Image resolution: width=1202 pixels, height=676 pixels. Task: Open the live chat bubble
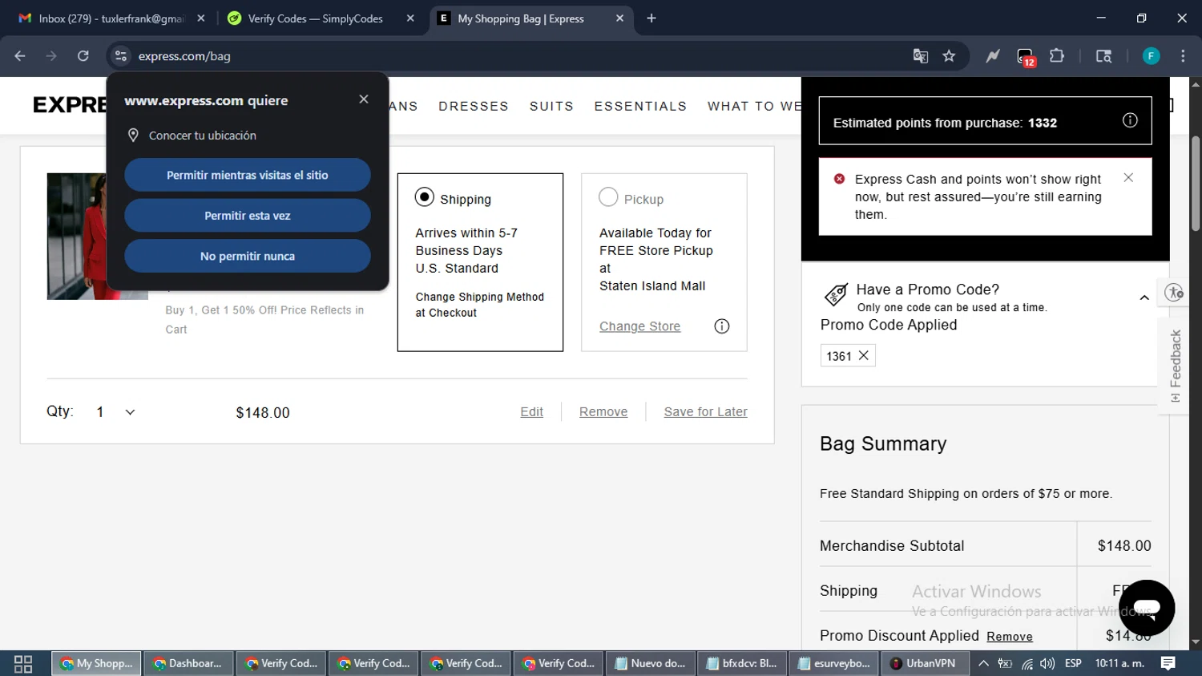1147,608
